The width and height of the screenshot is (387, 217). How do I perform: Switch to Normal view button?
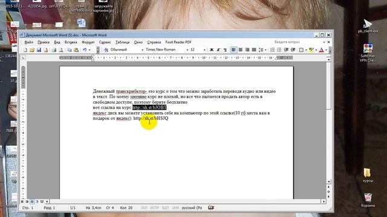point(22,201)
